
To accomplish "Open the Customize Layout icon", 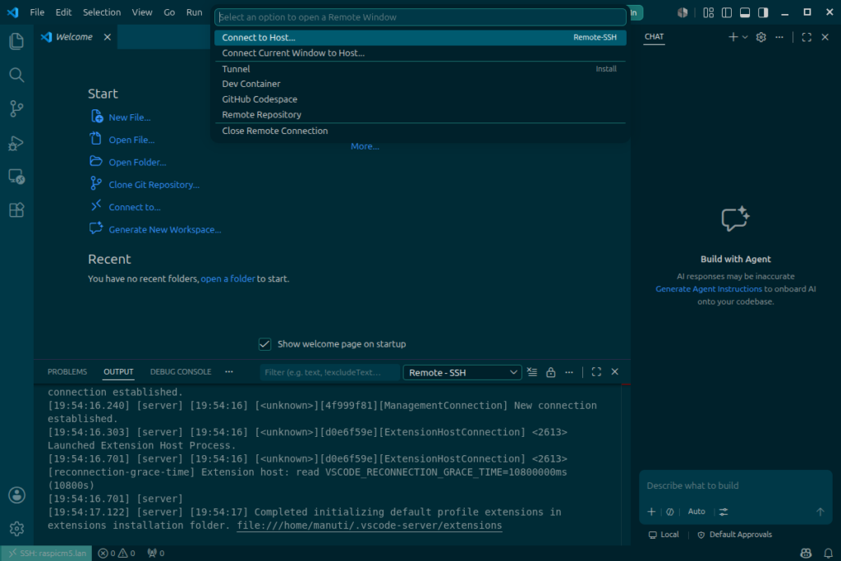I will coord(709,12).
